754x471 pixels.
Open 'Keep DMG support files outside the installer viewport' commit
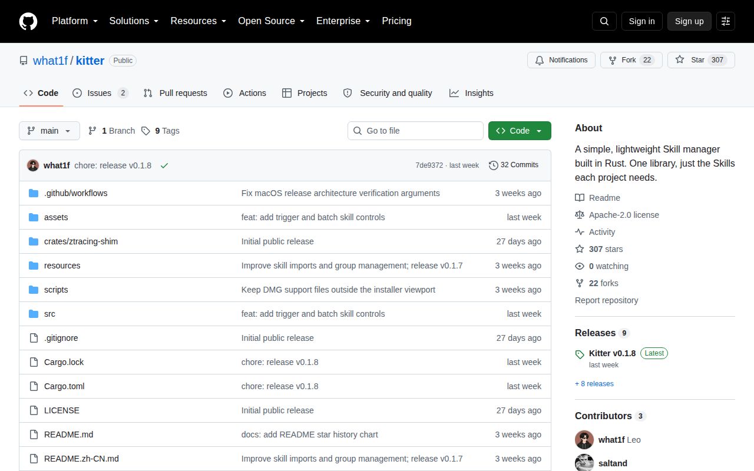tap(338, 290)
